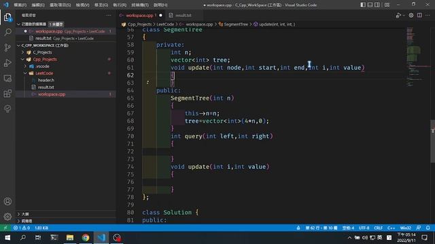Click the unsaved dot on the workspace.cpp tab
The height and width of the screenshot is (244, 435).
[160, 16]
